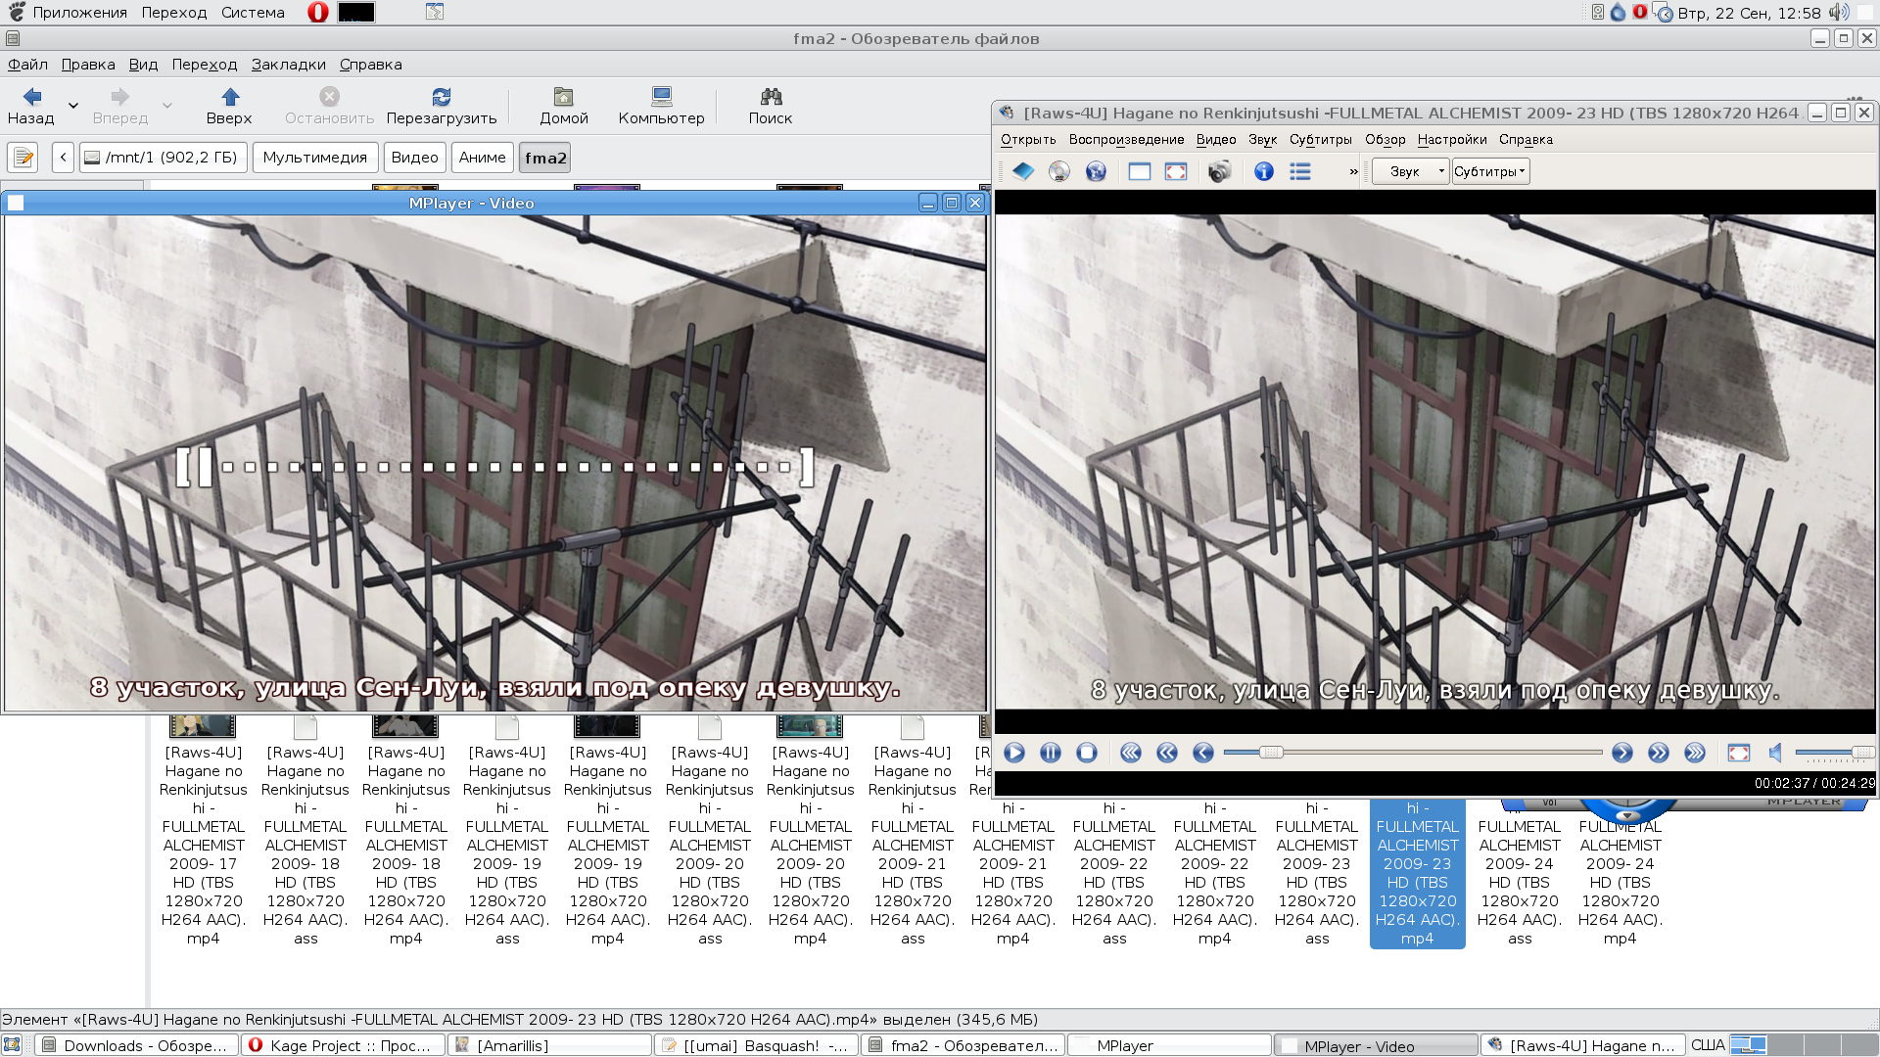Take a screenshot with the camera icon
Viewport: 1880px width, 1057px height.
click(1219, 171)
